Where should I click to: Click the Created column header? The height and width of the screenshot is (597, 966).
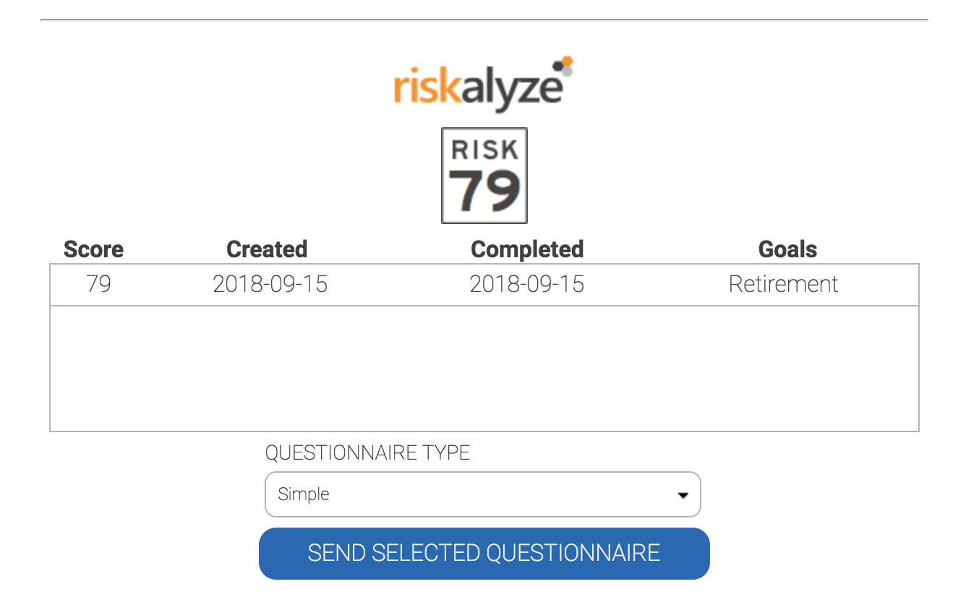click(x=267, y=249)
